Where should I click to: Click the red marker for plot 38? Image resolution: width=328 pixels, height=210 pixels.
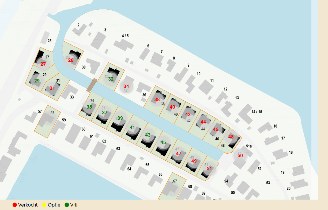click(x=157, y=100)
